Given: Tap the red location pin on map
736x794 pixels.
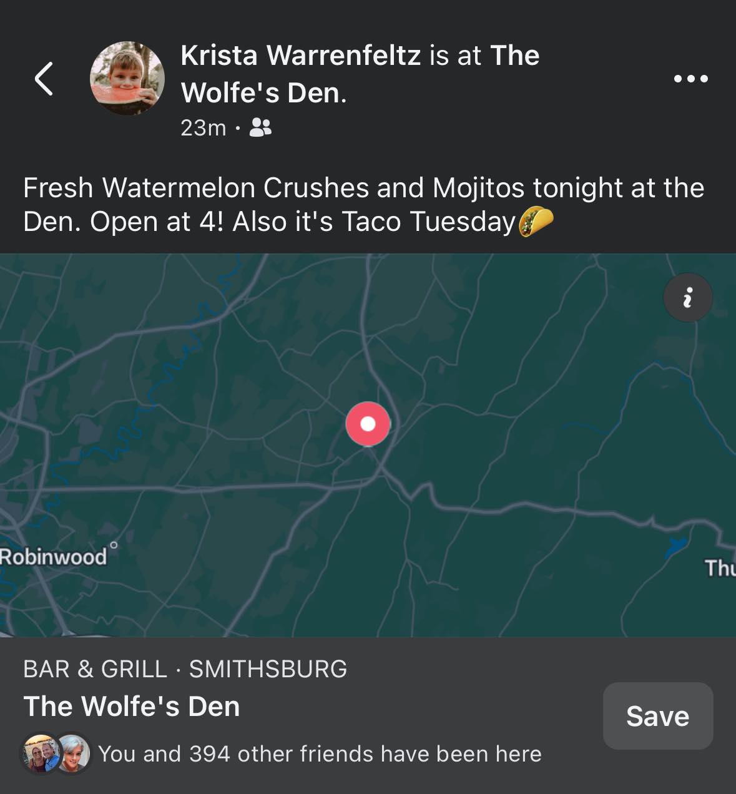Looking at the screenshot, I should tap(368, 424).
